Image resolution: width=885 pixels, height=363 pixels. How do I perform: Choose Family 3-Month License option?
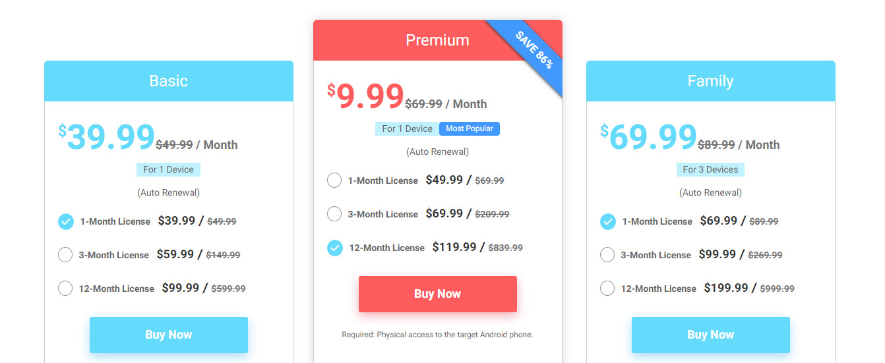point(607,255)
